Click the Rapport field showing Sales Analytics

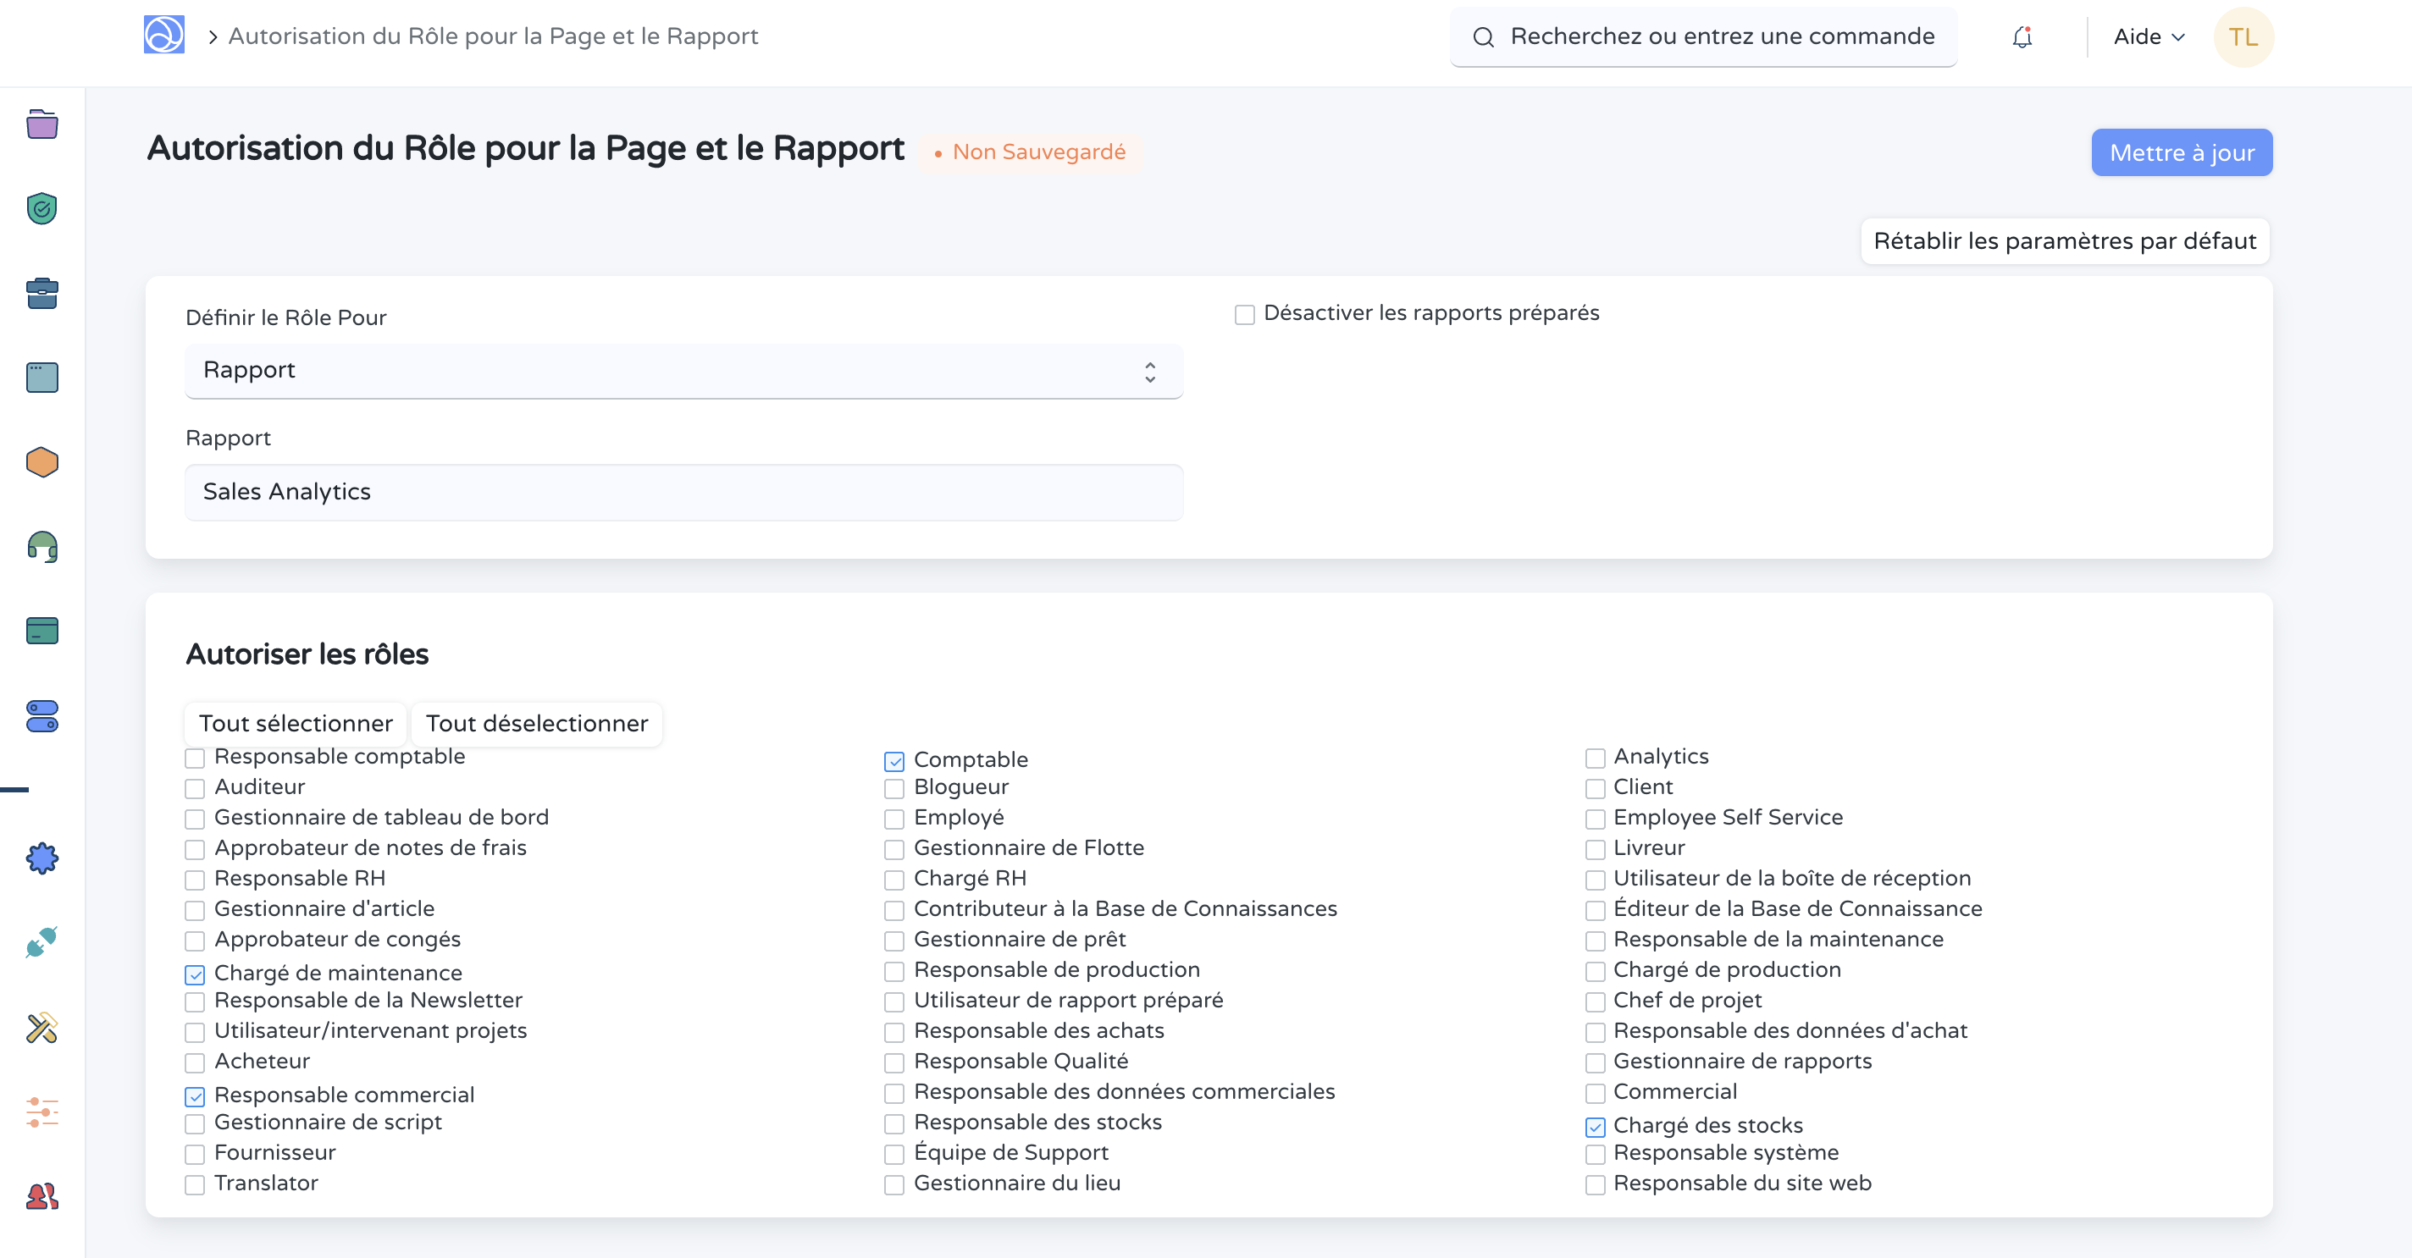684,491
